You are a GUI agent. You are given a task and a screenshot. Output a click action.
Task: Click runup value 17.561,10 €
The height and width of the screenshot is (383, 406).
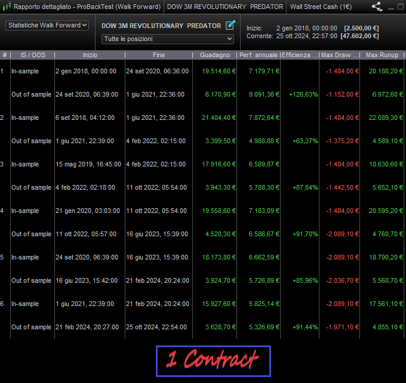click(386, 304)
